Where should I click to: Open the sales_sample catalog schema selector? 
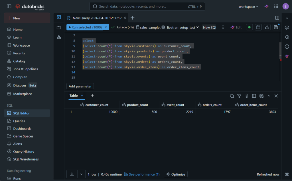pos(167,27)
